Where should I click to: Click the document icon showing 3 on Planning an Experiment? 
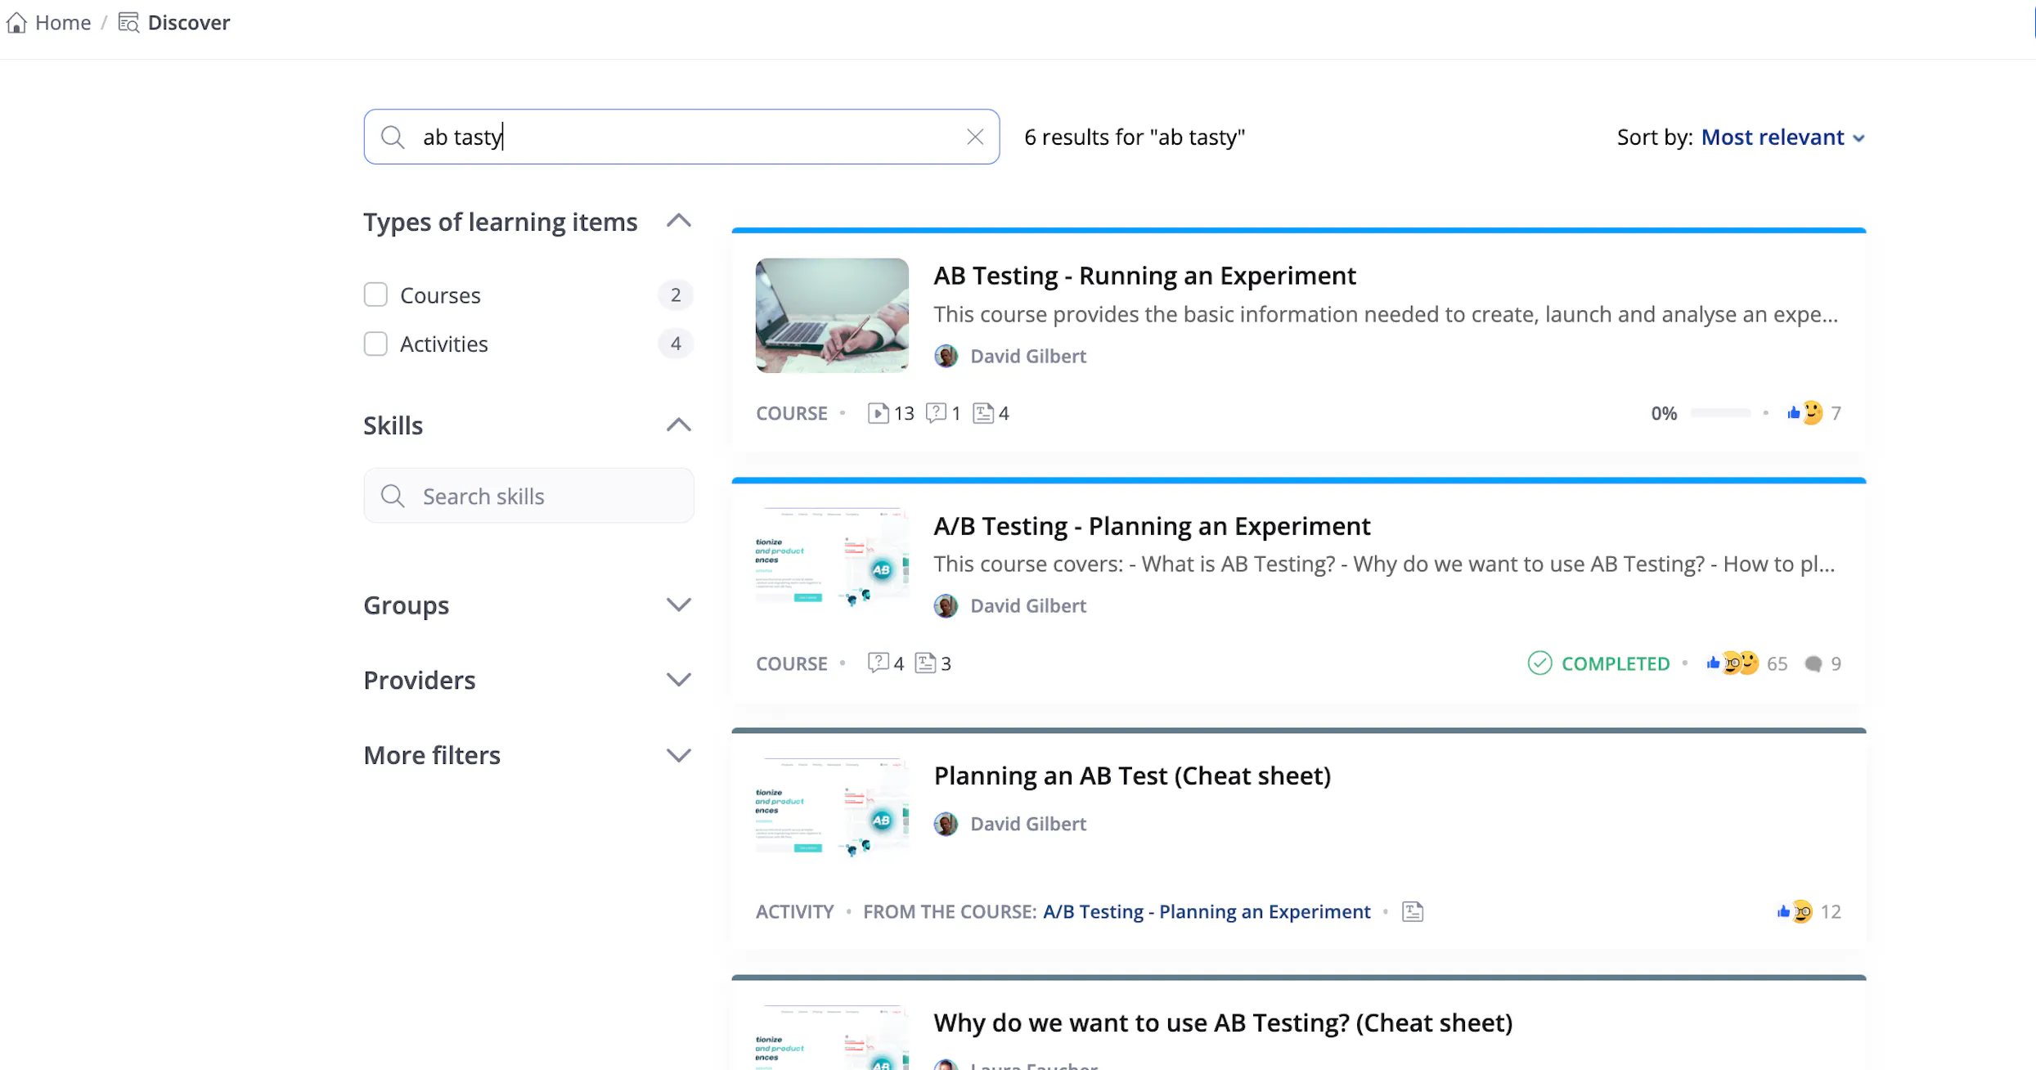pyautogui.click(x=925, y=663)
